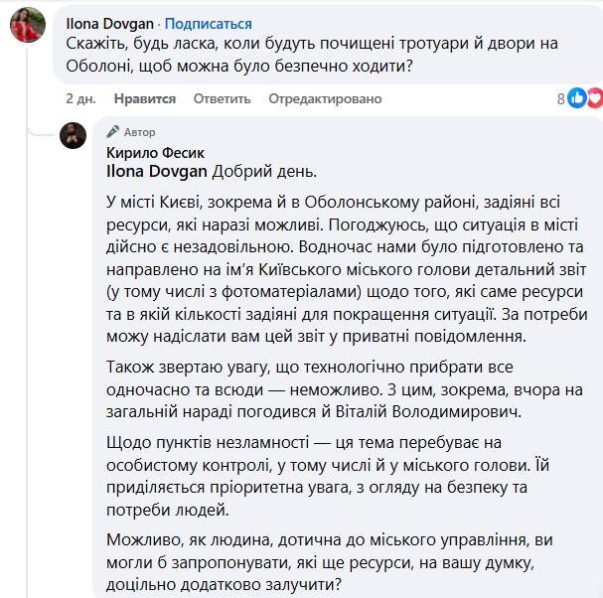
Task: Like the comment with Нравится
Action: (x=145, y=99)
